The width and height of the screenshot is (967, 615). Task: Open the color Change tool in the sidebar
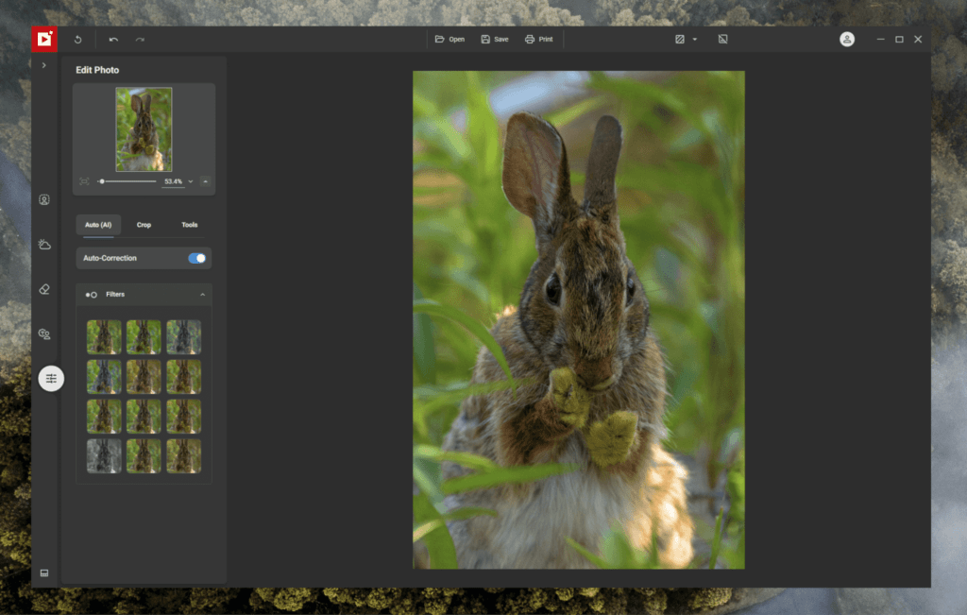point(44,333)
